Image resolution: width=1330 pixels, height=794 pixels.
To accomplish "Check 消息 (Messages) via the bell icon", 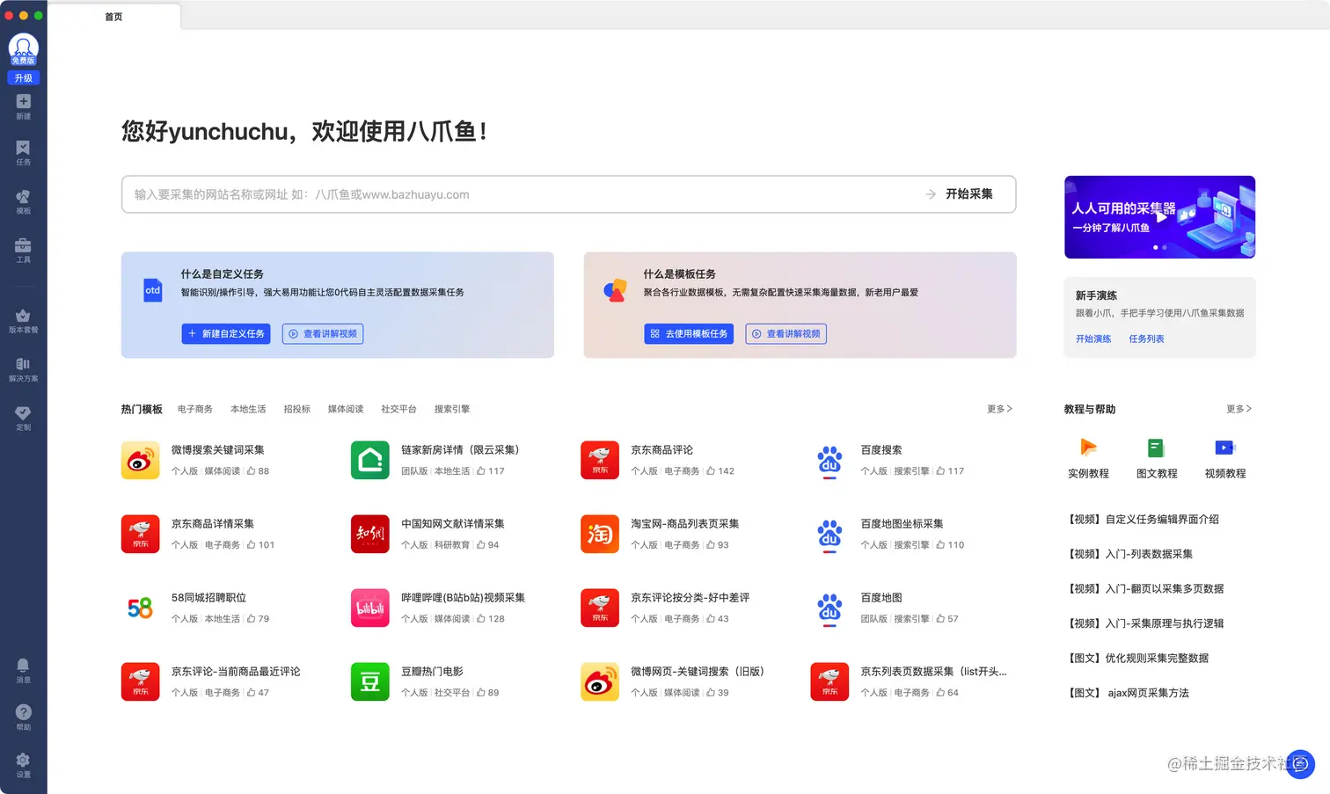I will [x=24, y=669].
